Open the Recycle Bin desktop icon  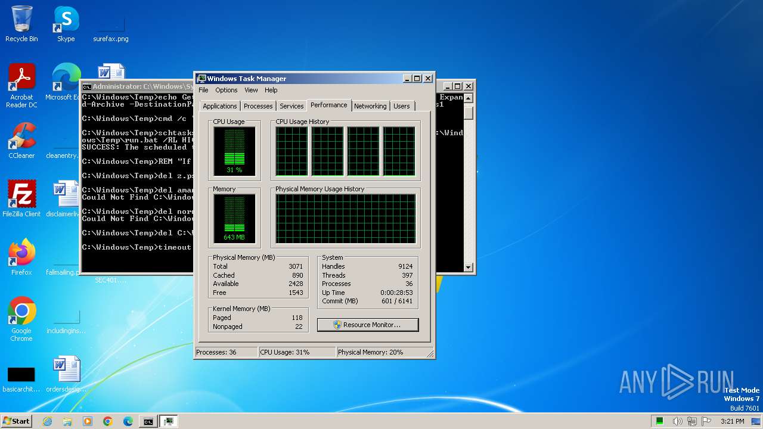click(21, 24)
